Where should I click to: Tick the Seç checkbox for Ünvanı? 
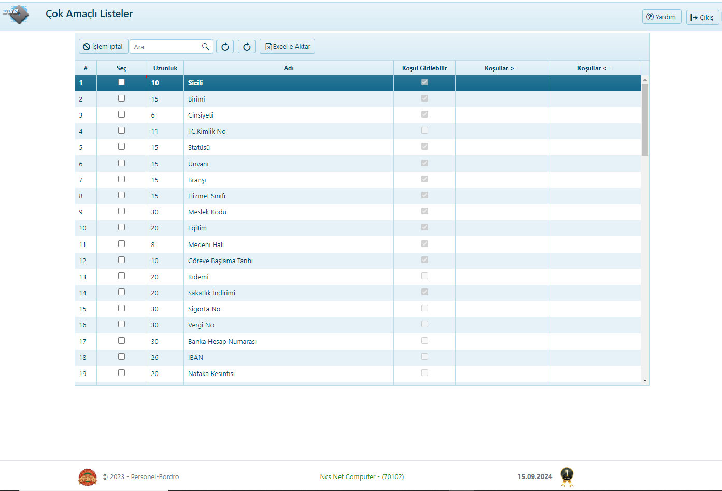[121, 163]
